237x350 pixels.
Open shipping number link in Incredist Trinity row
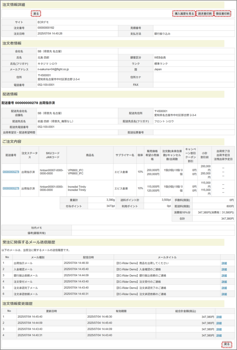(x=11, y=188)
